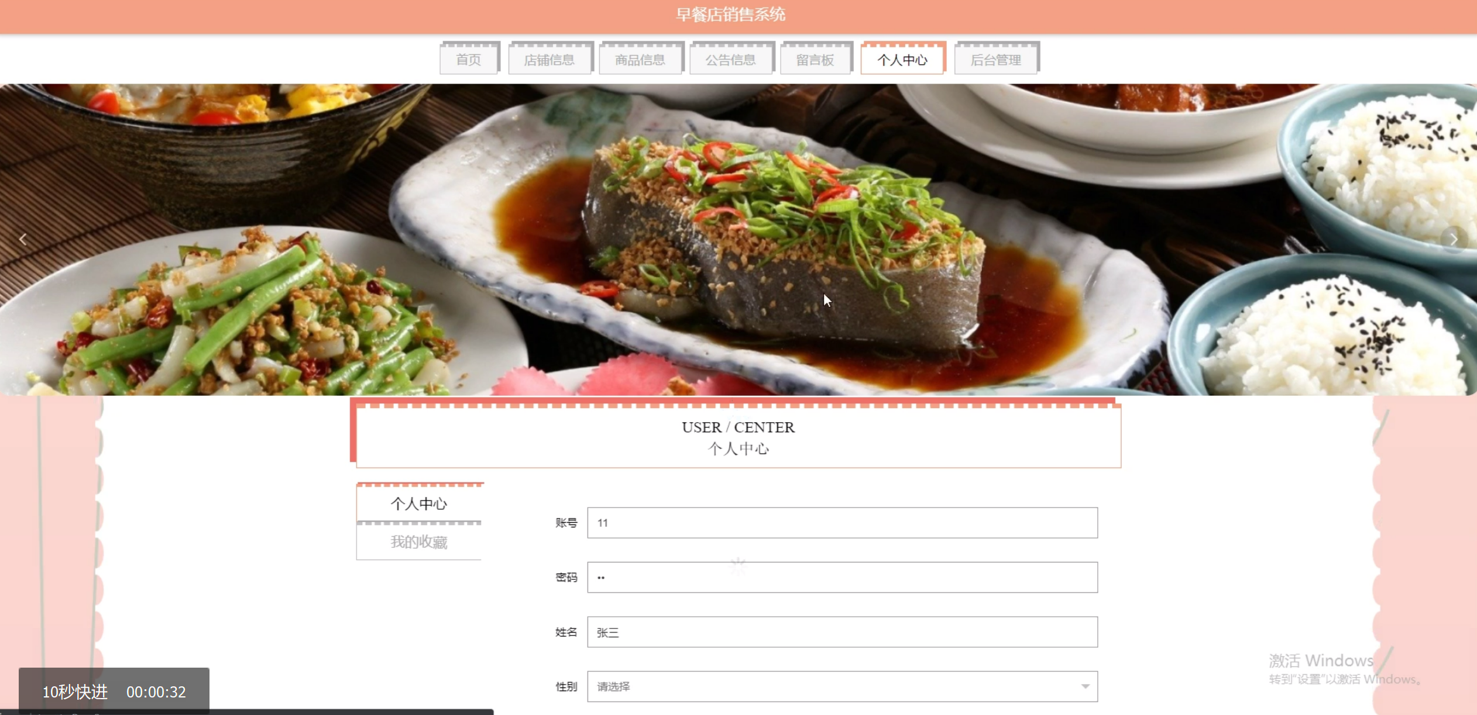The image size is (1477, 715).
Task: Open the 留言板 tab
Action: coord(815,60)
